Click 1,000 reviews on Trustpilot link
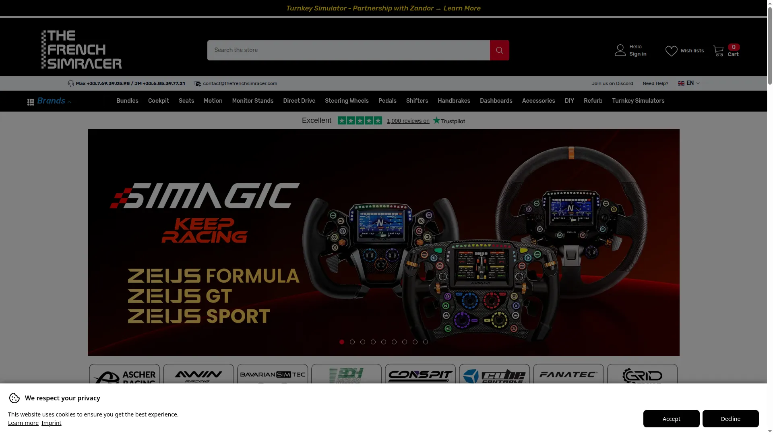The image size is (773, 435). 408,121
